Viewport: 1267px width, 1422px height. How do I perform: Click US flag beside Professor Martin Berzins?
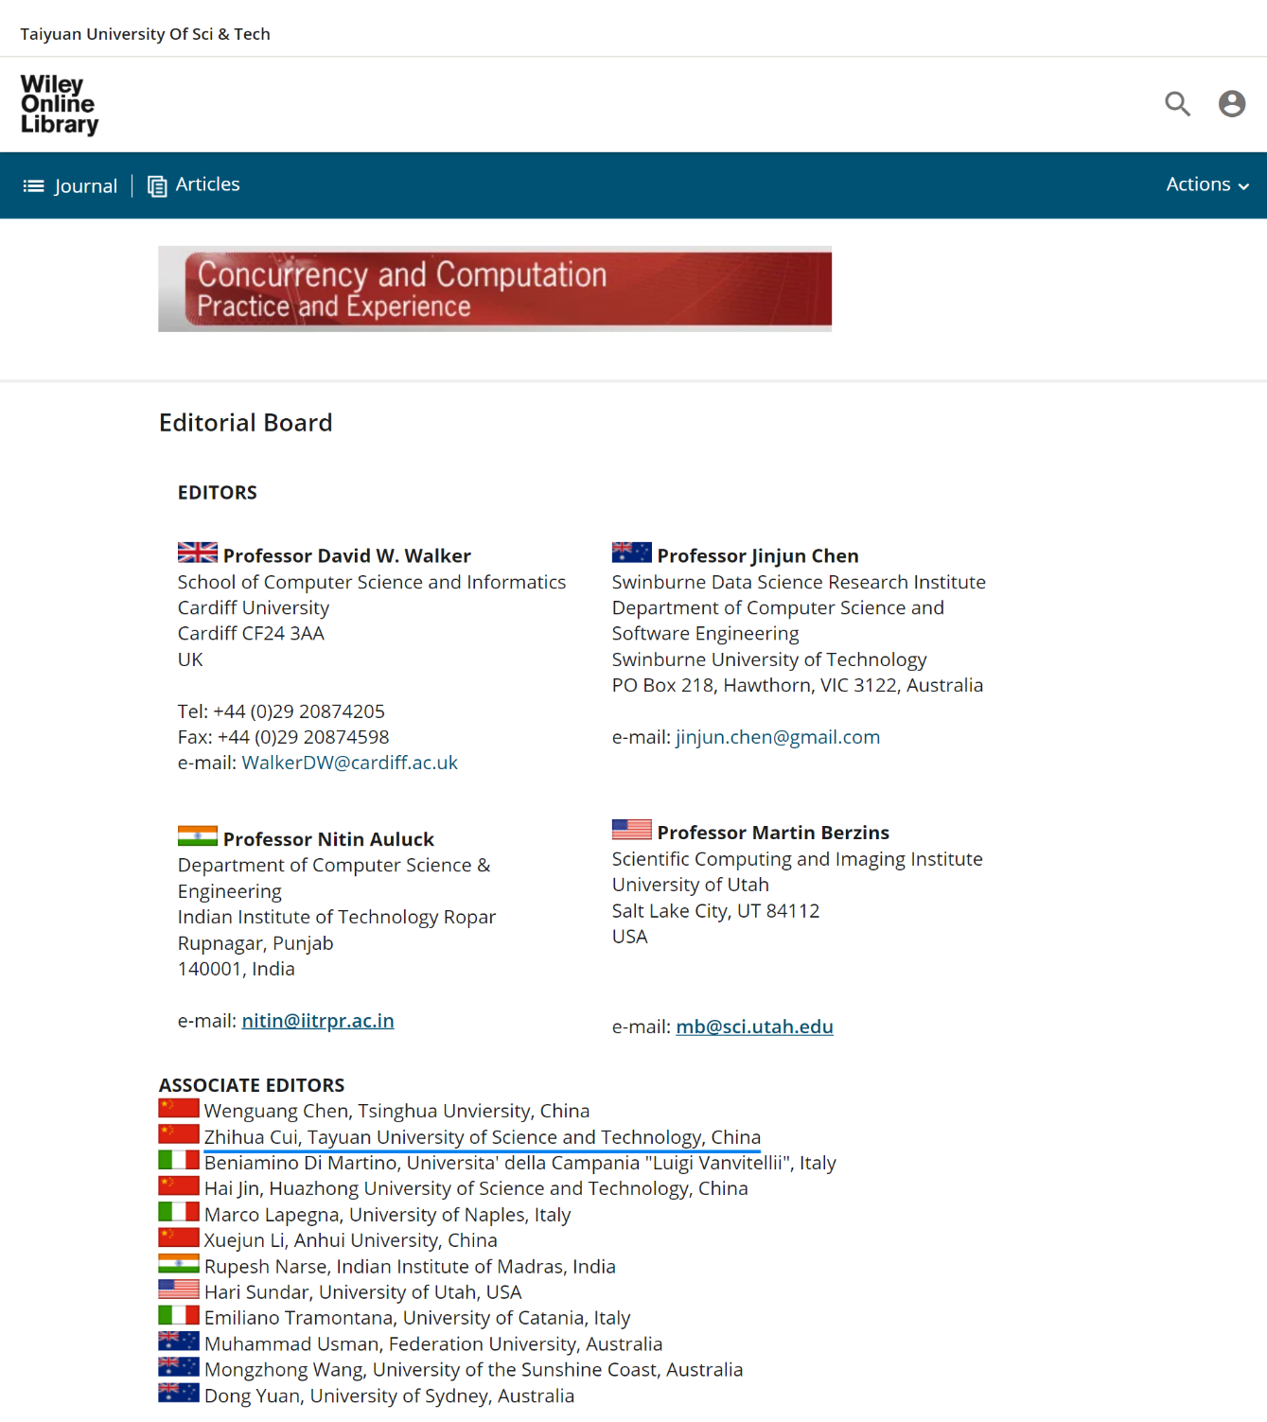pos(632,830)
